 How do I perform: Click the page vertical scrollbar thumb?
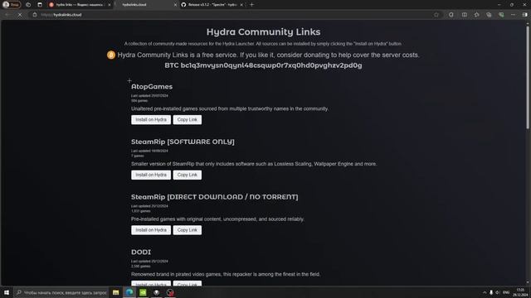pos(528,77)
